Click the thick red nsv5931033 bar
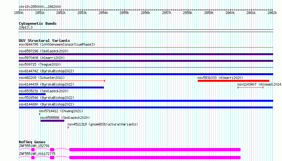The image size is (282, 161). [234, 81]
